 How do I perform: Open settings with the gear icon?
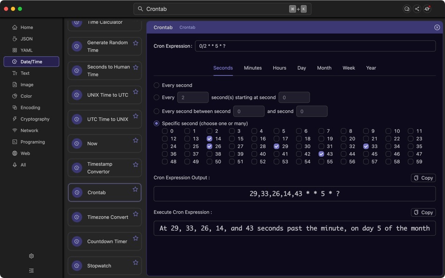tap(31, 256)
